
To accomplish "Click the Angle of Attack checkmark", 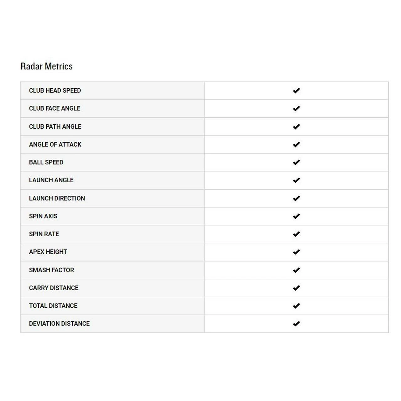I will 296,144.
